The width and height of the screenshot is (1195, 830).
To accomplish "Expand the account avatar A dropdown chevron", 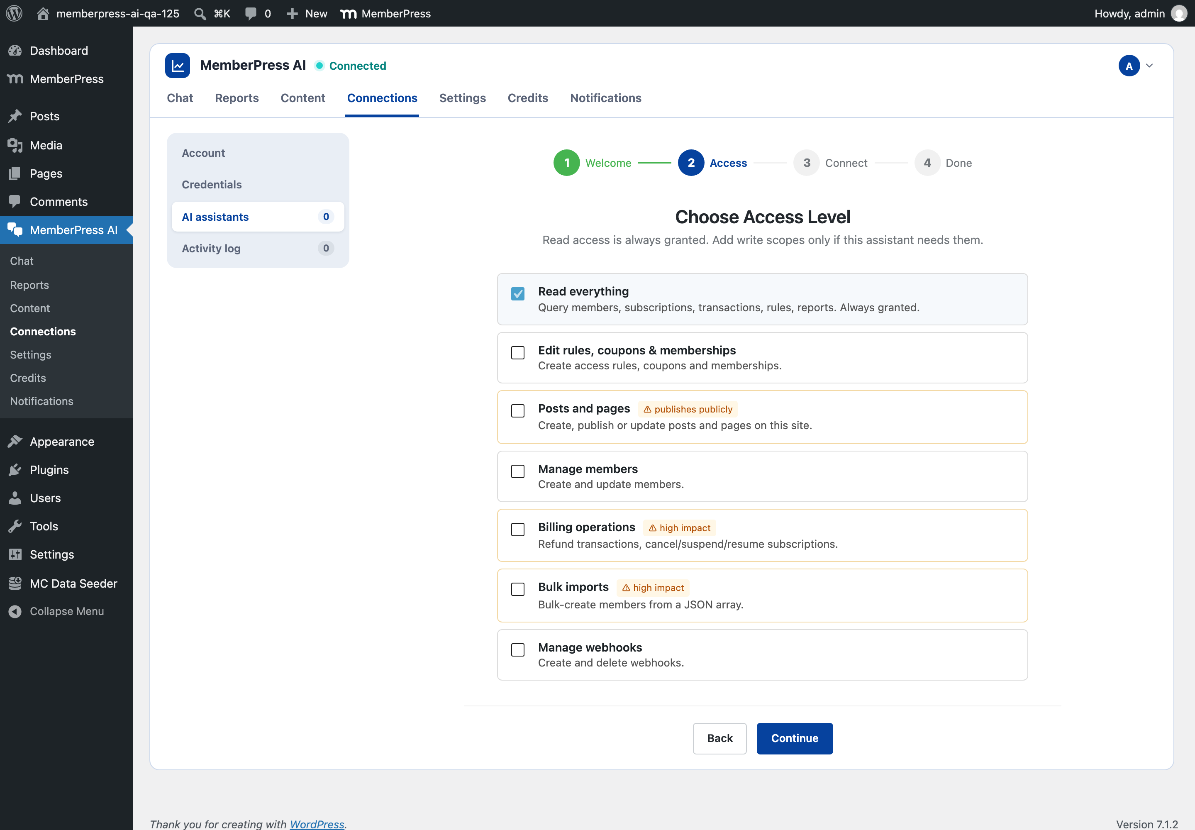I will click(x=1150, y=66).
